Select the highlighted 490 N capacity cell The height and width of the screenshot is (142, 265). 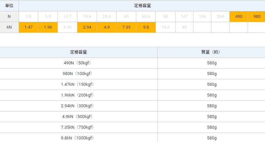[x=239, y=16]
